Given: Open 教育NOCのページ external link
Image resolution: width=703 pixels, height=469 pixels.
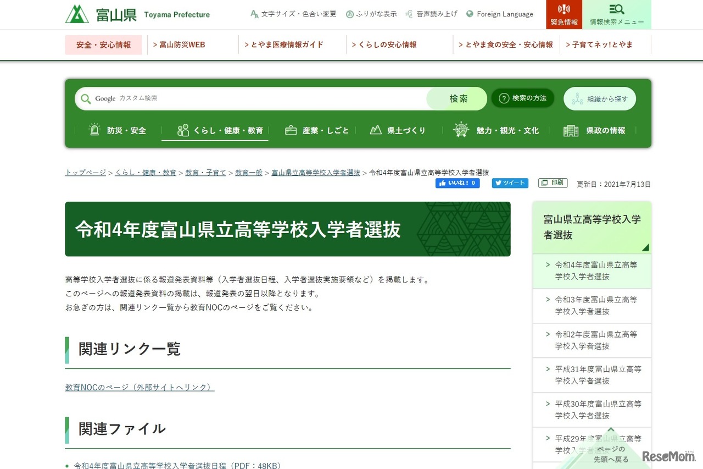Looking at the screenshot, I should [140, 388].
